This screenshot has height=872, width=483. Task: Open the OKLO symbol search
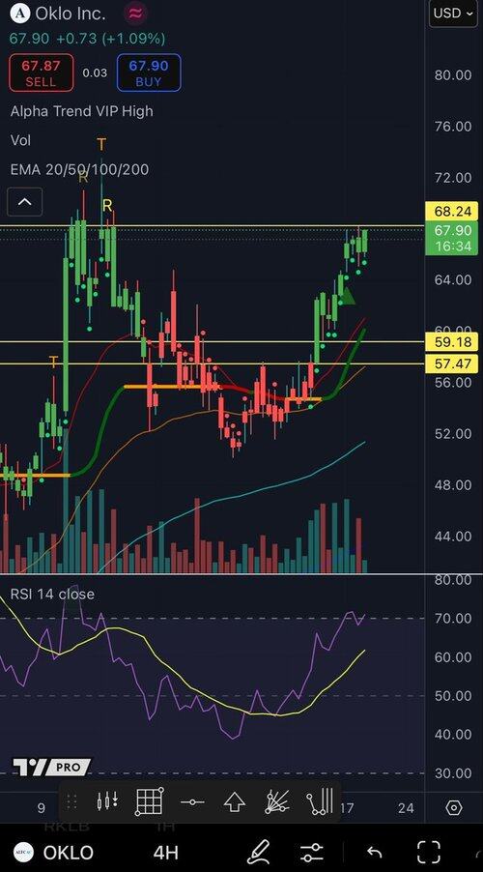point(53,852)
